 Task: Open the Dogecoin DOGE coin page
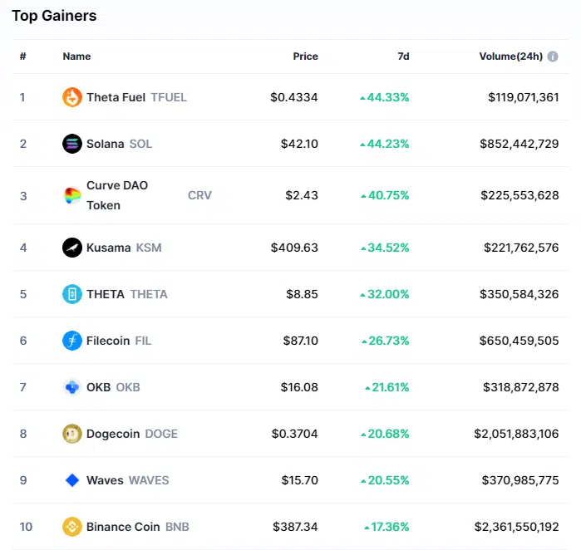pyautogui.click(x=131, y=434)
